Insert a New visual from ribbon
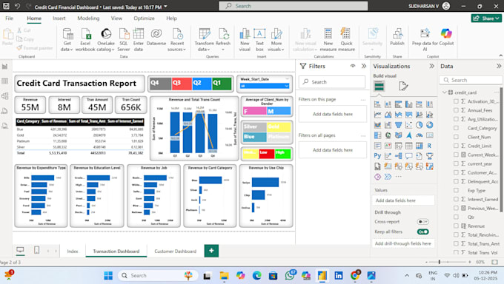 [245, 39]
